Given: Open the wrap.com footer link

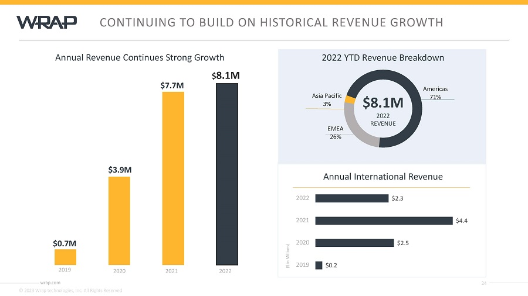Looking at the screenshot, I should tap(46, 282).
